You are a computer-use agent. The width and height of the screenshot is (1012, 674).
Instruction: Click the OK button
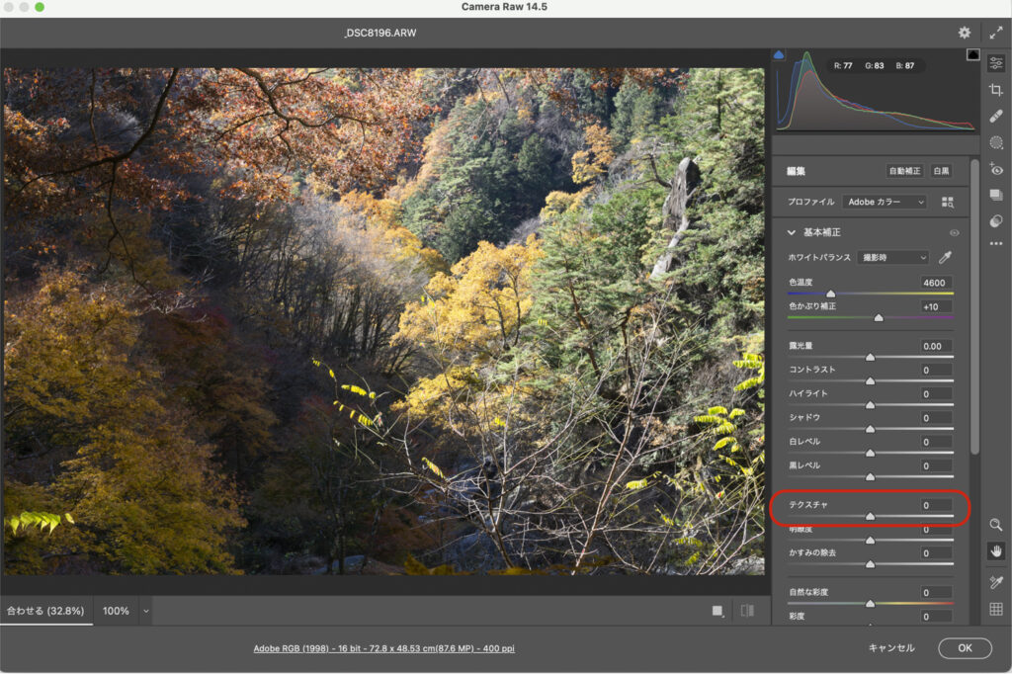pos(965,648)
